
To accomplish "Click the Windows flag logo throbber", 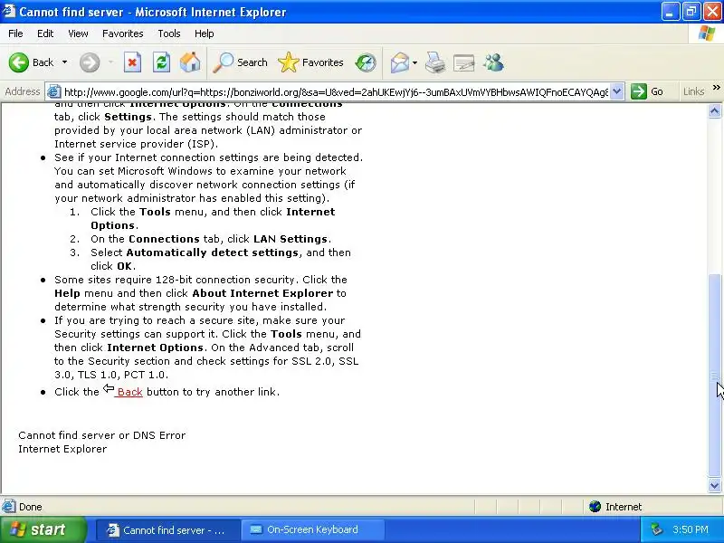I will pos(706,33).
